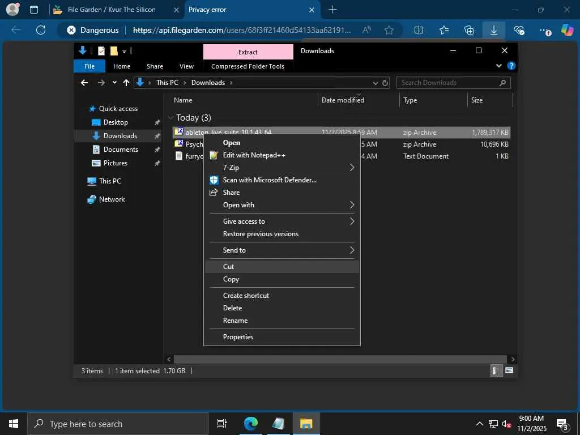Open the Edge Favorites list icon
Viewport: 580px width, 435px height.
444,30
